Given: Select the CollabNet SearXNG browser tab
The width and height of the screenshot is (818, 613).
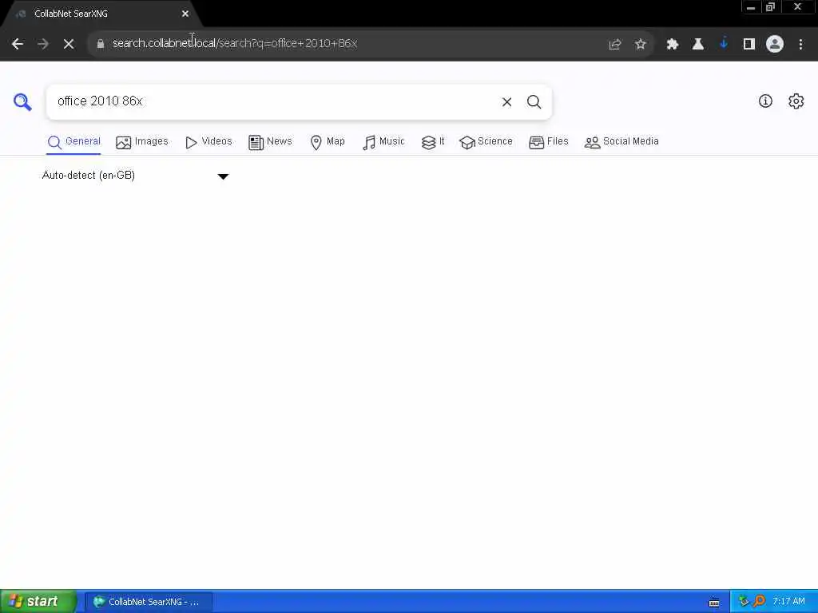Looking at the screenshot, I should coord(101,14).
